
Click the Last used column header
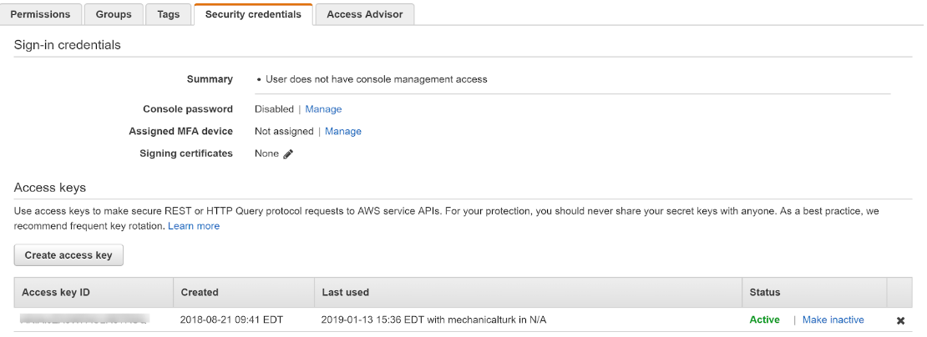pyautogui.click(x=345, y=293)
